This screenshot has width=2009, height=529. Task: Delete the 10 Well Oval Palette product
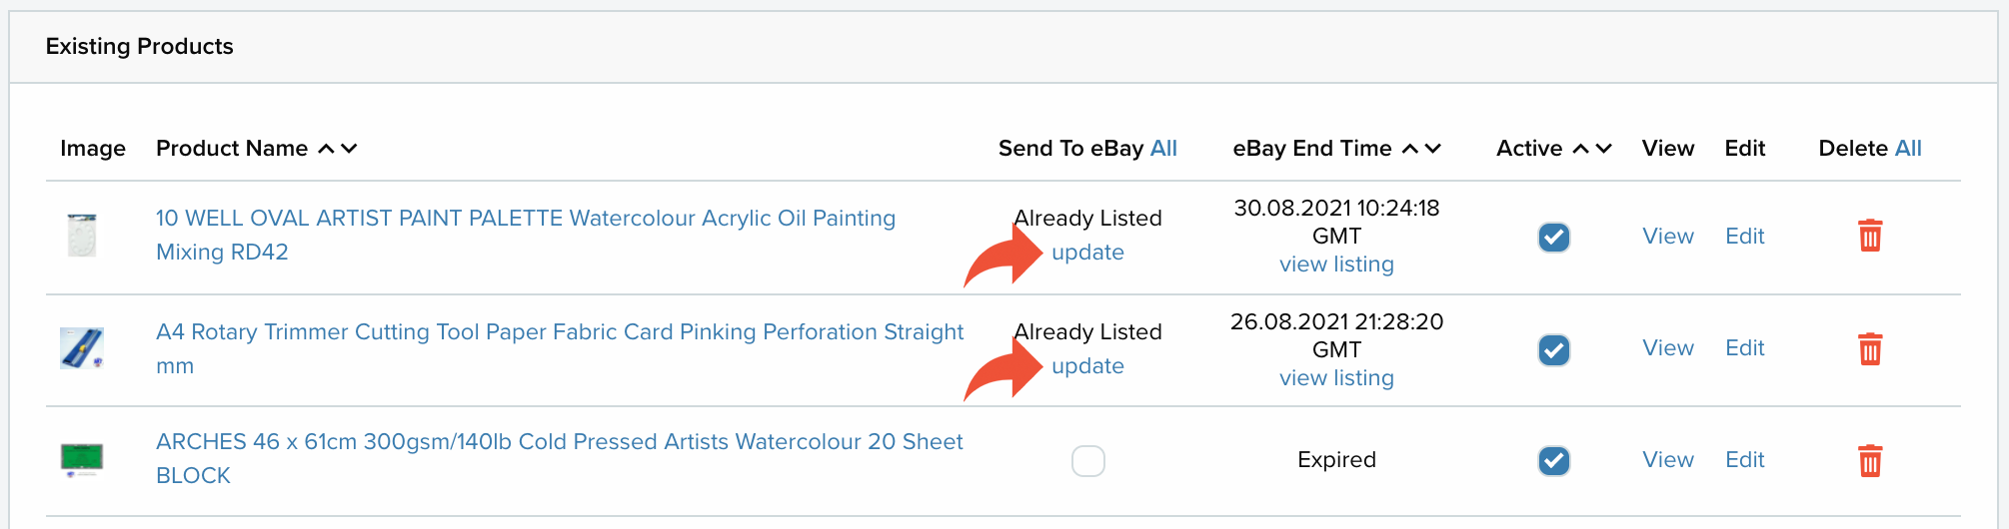[1870, 237]
